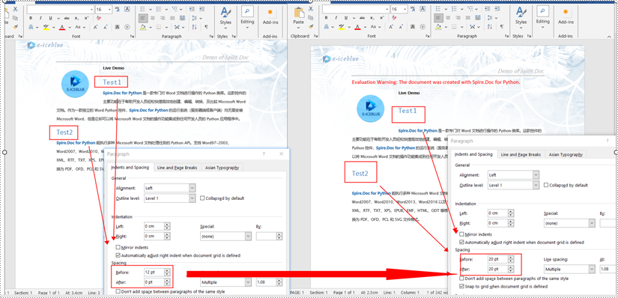
Task: Toggle Italic in the left Word window
Action: tap(40, 18)
